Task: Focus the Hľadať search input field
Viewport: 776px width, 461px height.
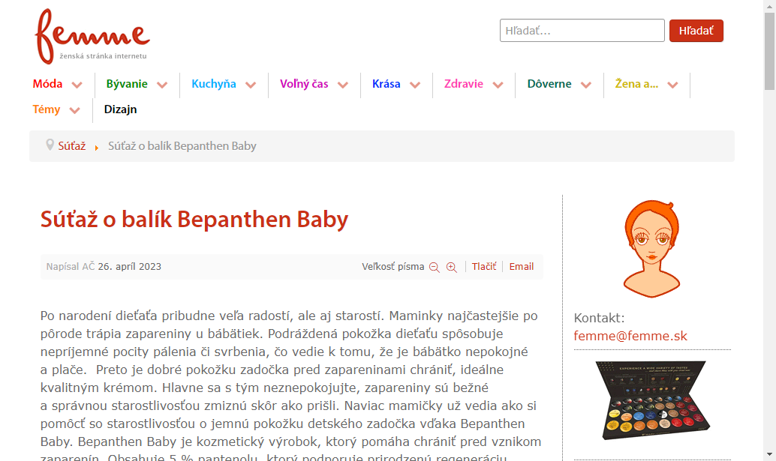Action: click(582, 31)
